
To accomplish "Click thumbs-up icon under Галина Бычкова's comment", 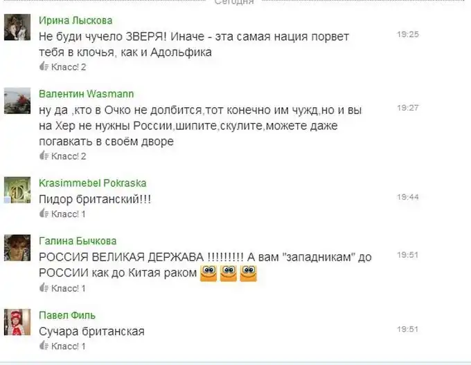I will 44,288.
